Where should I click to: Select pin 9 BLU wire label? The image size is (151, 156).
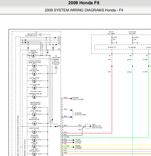coord(65,116)
